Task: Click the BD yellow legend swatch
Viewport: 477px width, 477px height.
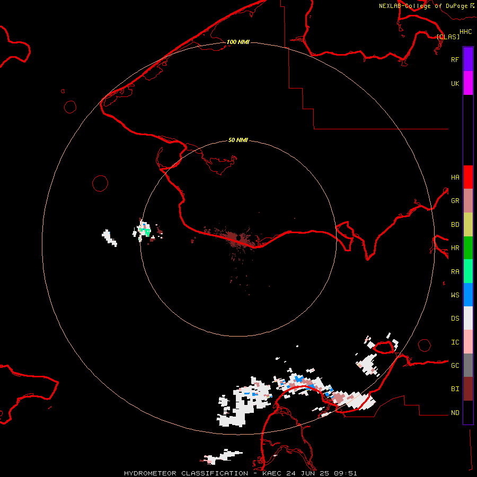Action: coord(468,224)
